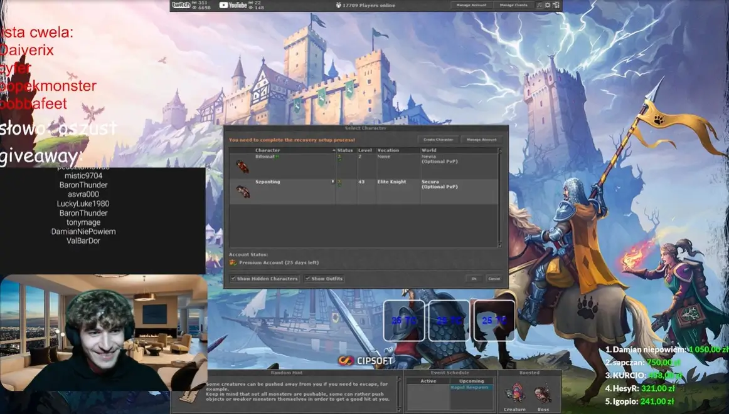
Task: Click the fullscreen icon right of the gear
Action: (x=556, y=5)
